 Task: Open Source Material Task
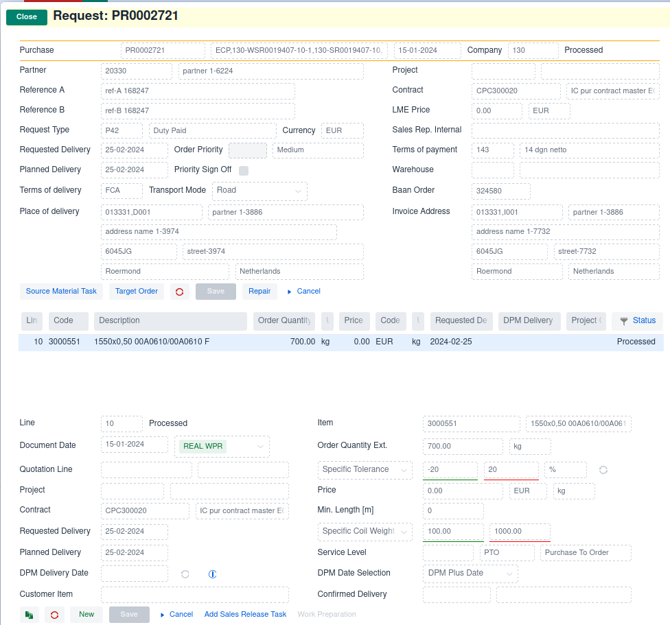tap(61, 292)
